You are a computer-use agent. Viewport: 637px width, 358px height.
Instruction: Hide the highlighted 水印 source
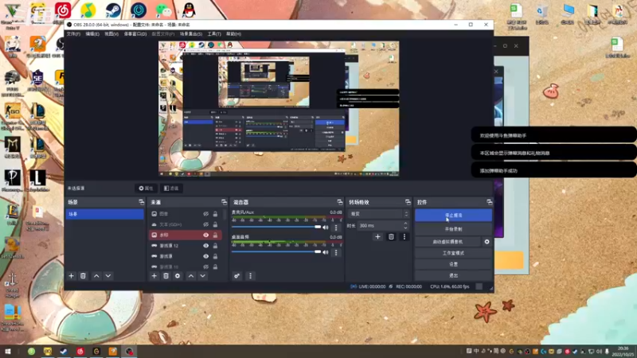click(x=206, y=235)
